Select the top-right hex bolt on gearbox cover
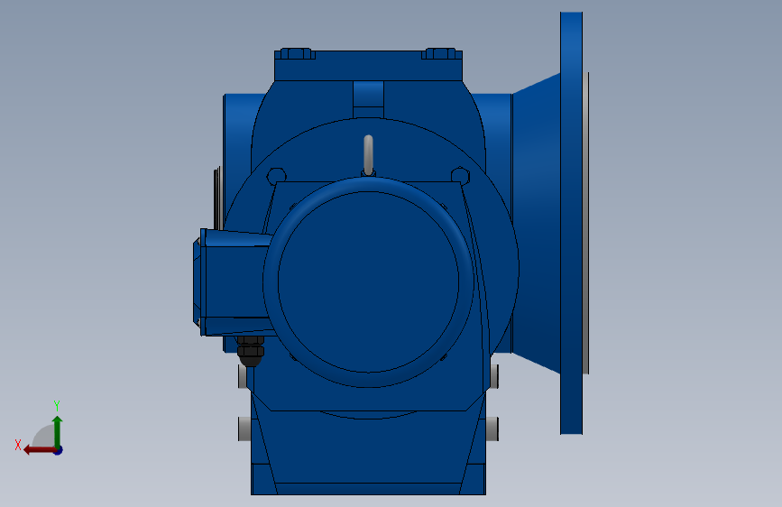 (x=440, y=54)
